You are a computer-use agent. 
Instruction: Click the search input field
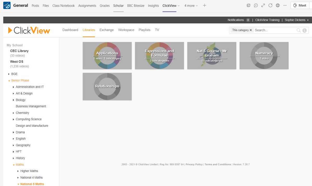(x=275, y=30)
